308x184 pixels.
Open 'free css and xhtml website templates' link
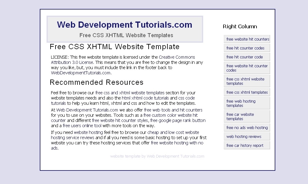tap(130, 93)
